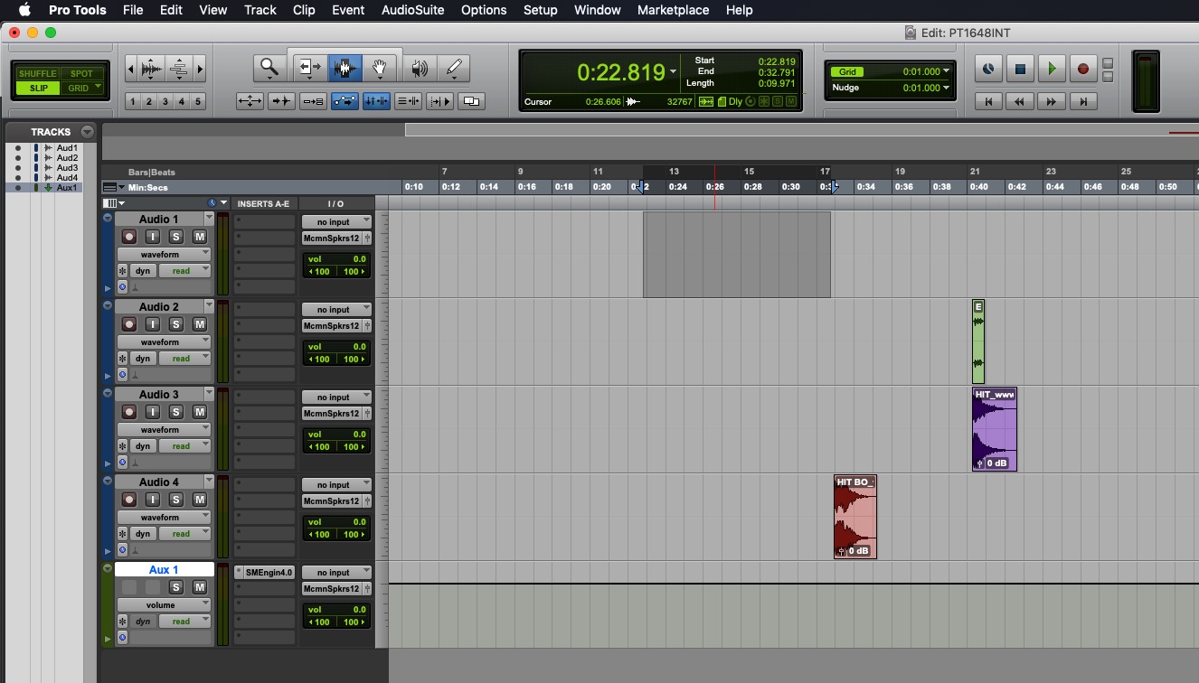Toggle Link Track and Edit Selection

[409, 101]
